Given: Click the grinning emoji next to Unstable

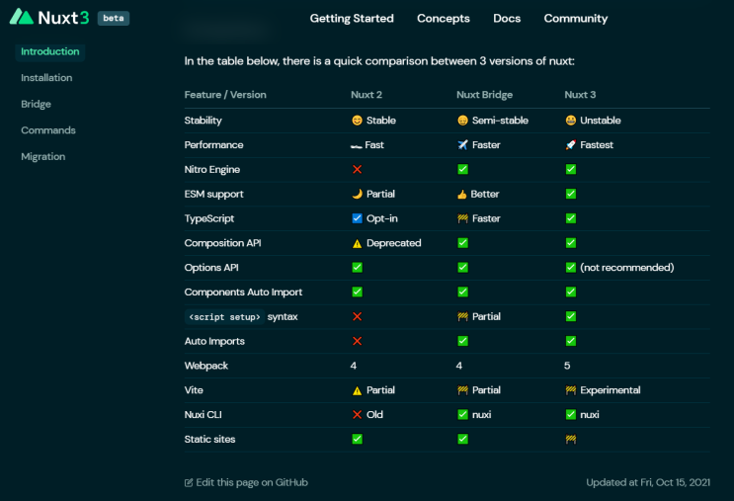Looking at the screenshot, I should tap(571, 121).
